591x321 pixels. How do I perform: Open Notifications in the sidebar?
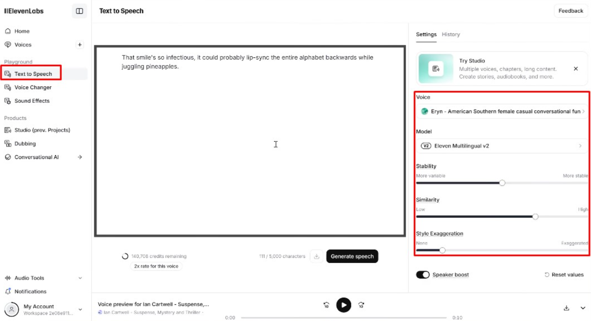coord(30,291)
